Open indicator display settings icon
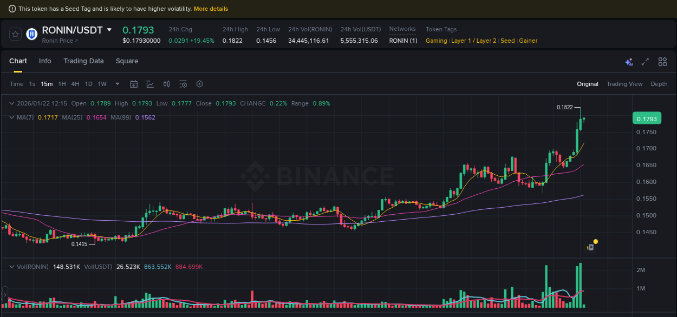The width and height of the screenshot is (677, 317). (183, 84)
